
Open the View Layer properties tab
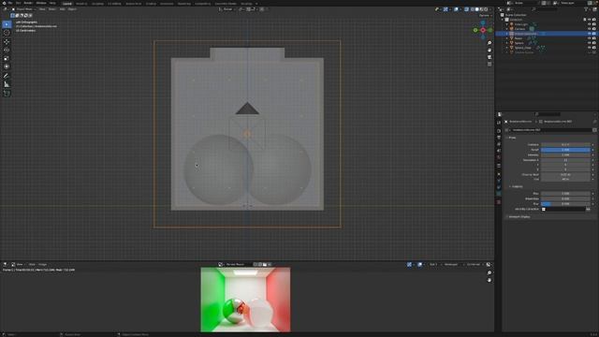point(499,144)
